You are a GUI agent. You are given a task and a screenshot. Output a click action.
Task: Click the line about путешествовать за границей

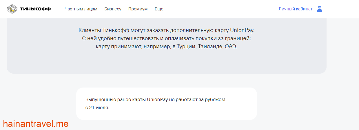pos(166,38)
